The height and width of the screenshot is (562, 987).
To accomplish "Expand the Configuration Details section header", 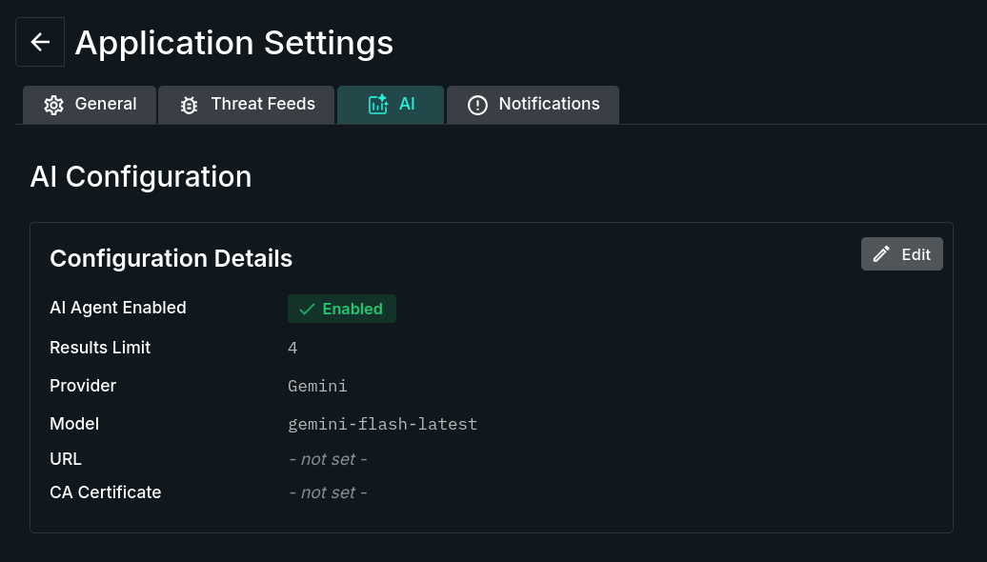I will (x=171, y=258).
